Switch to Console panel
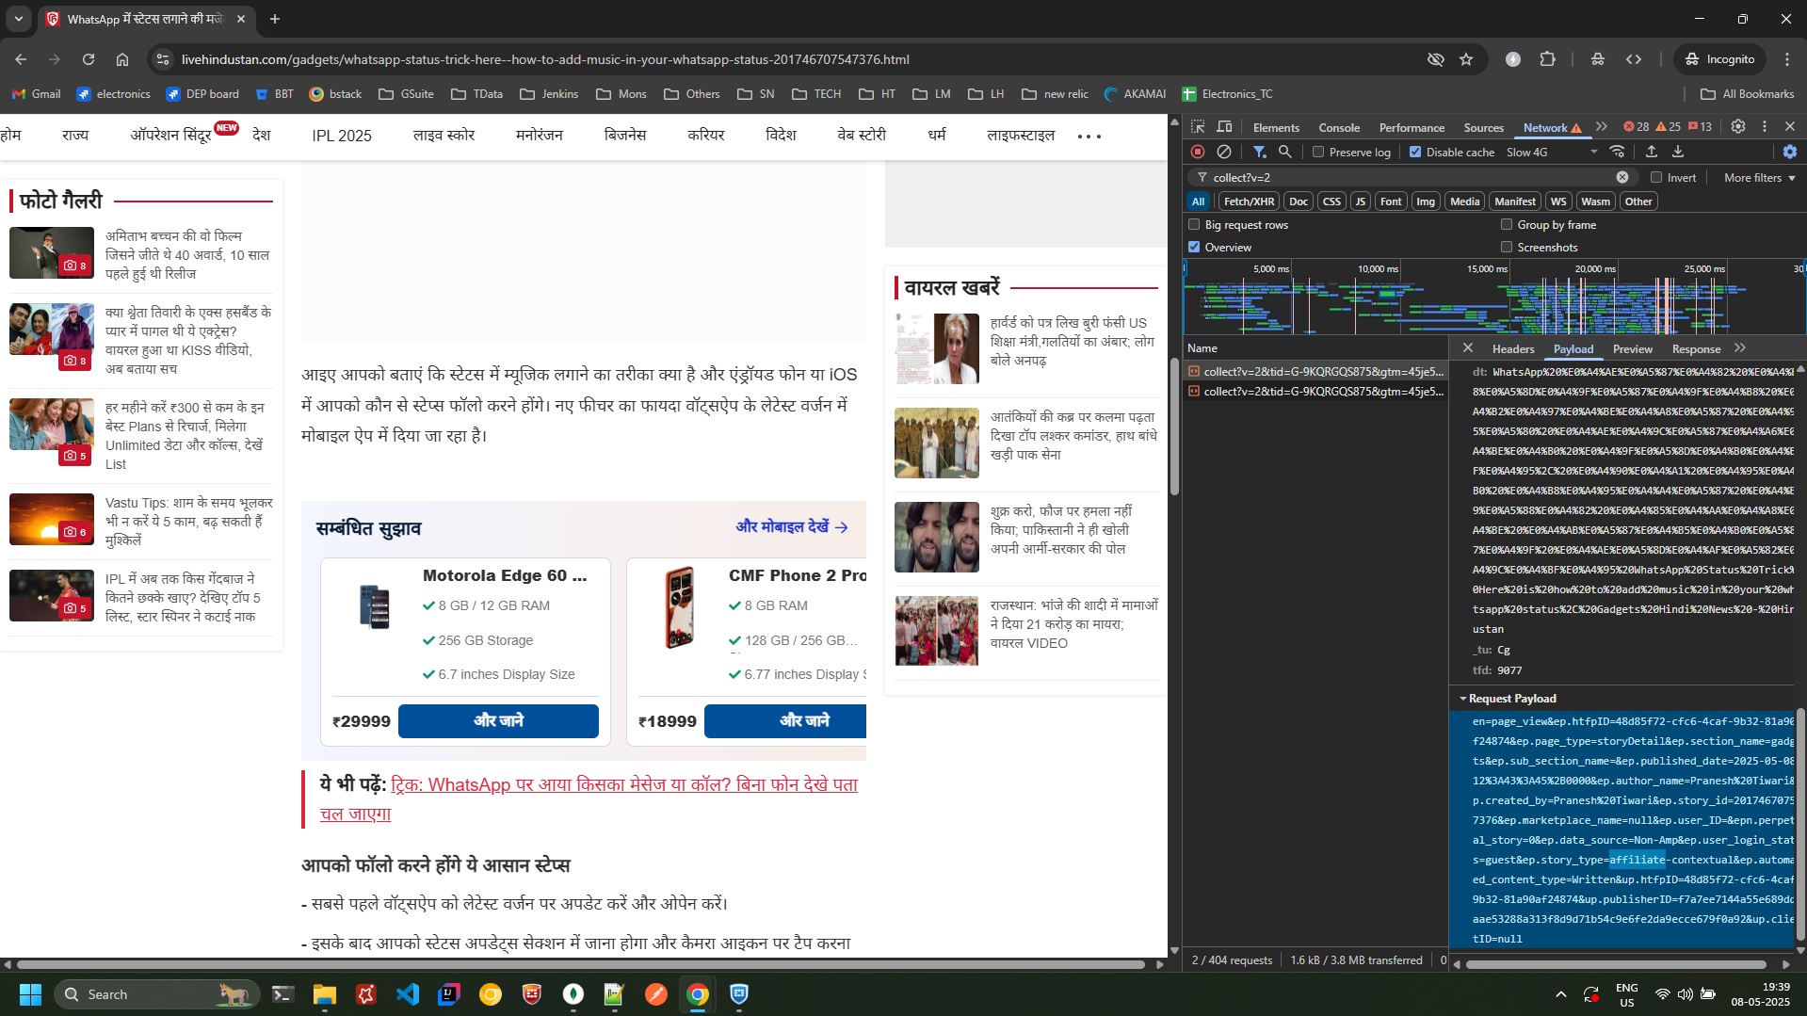 [x=1339, y=127]
